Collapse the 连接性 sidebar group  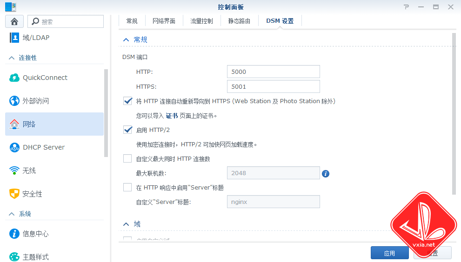(x=12, y=58)
